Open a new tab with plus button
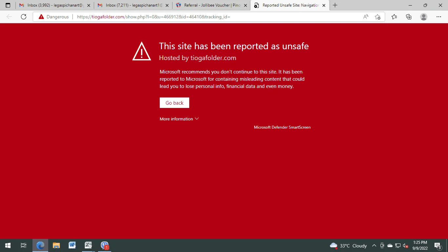Image resolution: width=448 pixels, height=252 pixels. point(335,5)
